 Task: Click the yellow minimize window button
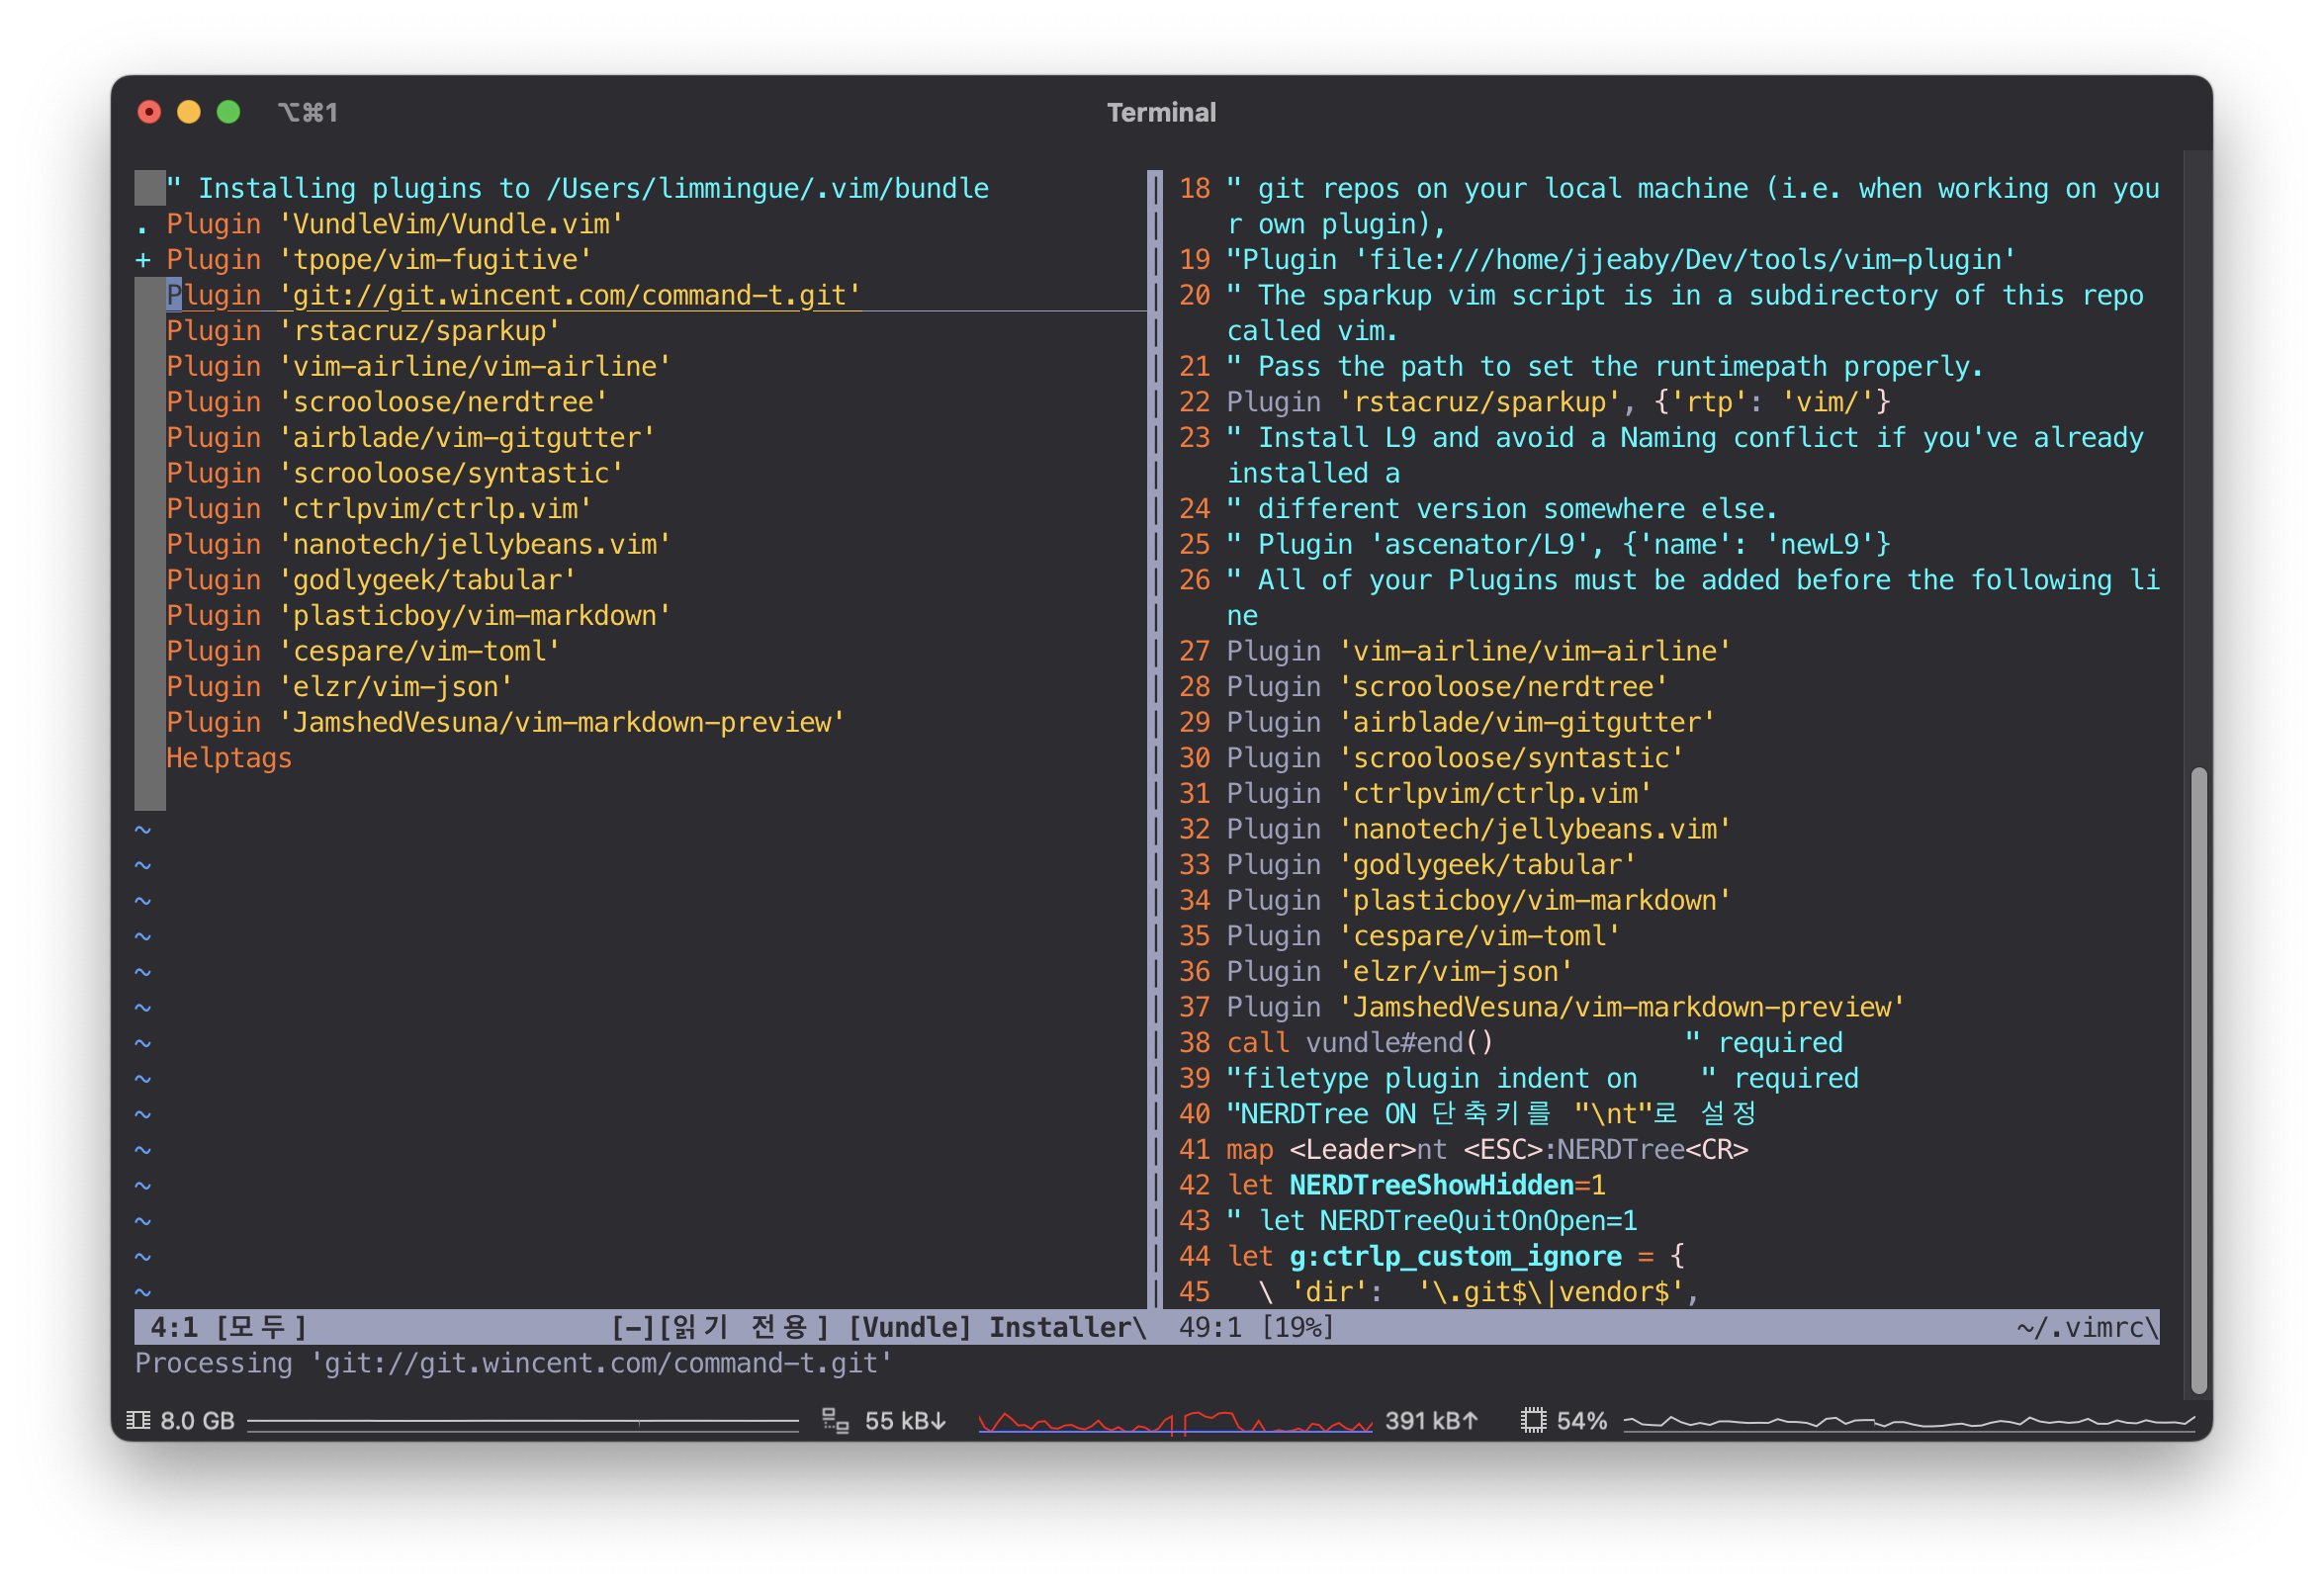[x=189, y=112]
